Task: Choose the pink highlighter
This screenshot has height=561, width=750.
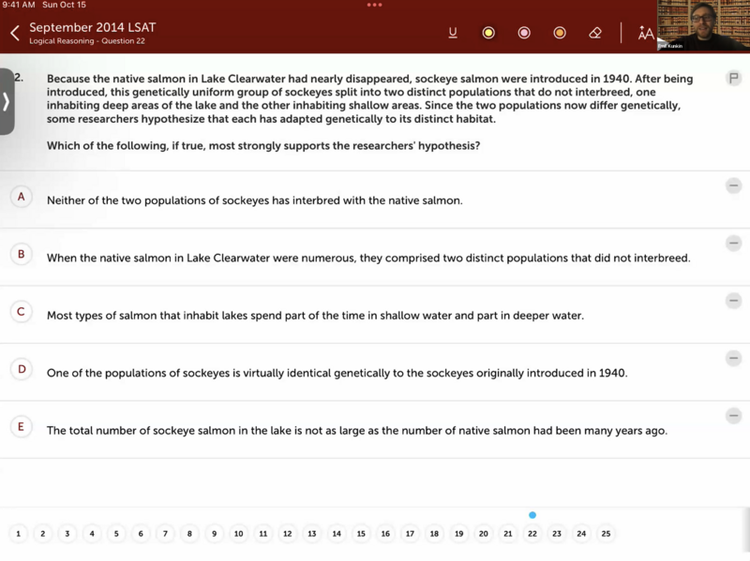Action: tap(524, 33)
